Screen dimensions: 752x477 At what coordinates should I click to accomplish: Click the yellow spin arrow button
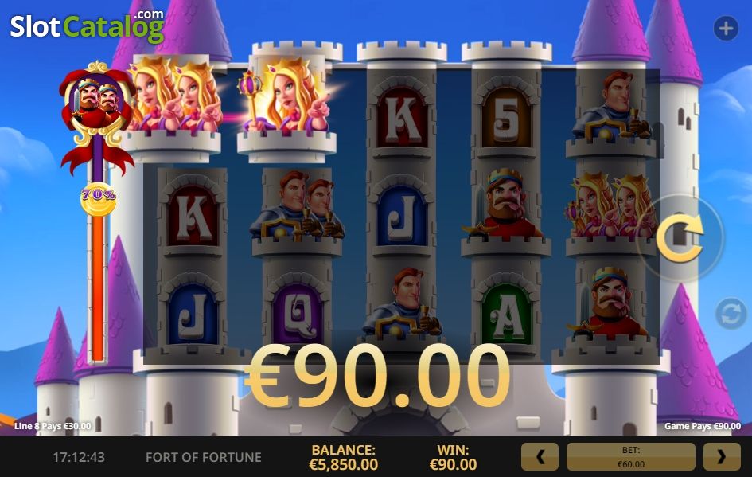(x=680, y=238)
